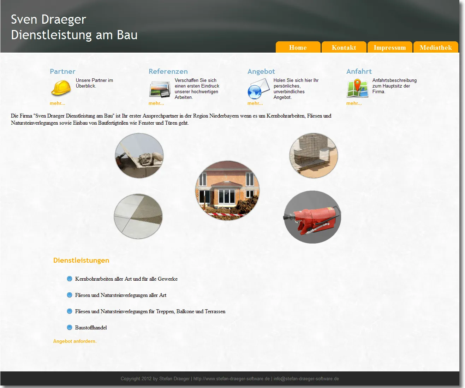Click the stacked bricks pallet picture
The image size is (465, 388).
pyautogui.click(x=313, y=155)
